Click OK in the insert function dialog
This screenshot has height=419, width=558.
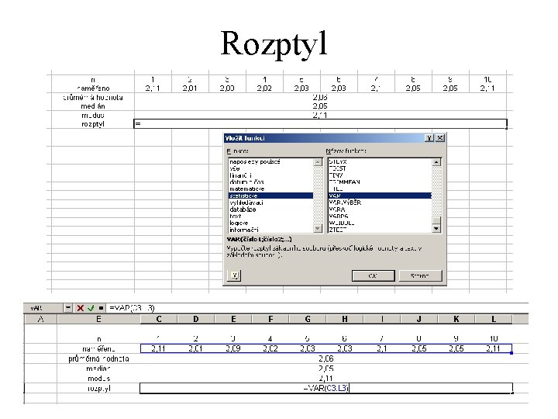pos(373,275)
